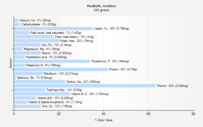
Task: Select the Phosphorus, P bar
Action: point(52,61)
